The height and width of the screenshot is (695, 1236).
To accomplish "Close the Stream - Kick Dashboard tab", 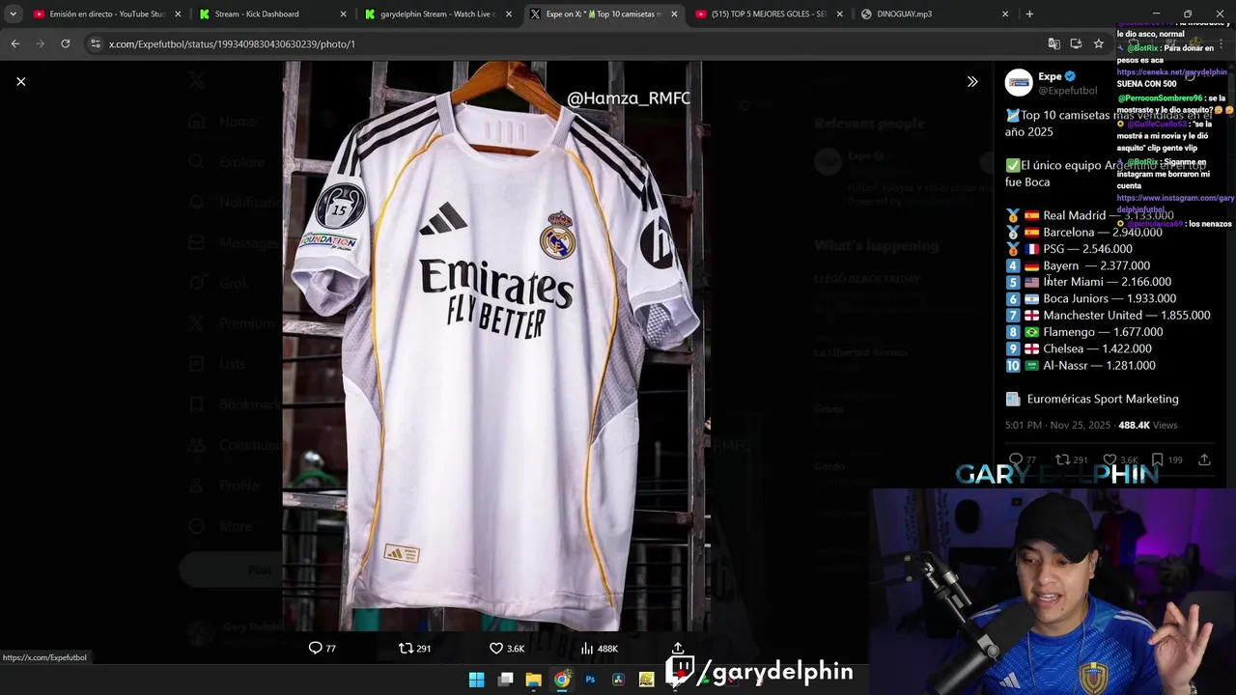I will click(343, 14).
